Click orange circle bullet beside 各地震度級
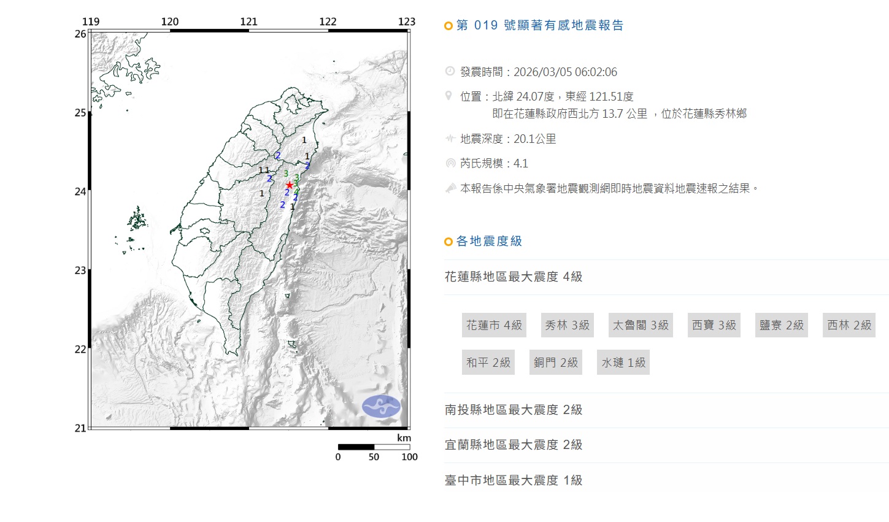This screenshot has width=889, height=522. tap(448, 242)
